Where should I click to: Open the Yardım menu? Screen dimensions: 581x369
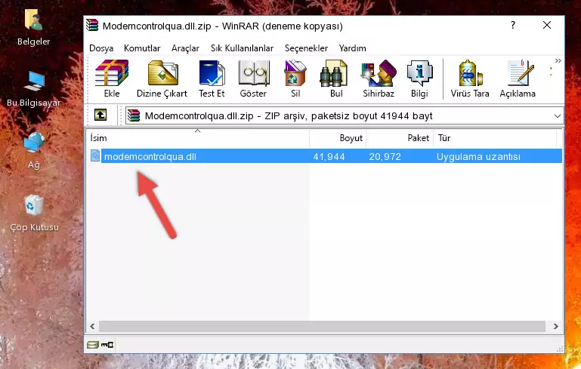click(352, 48)
